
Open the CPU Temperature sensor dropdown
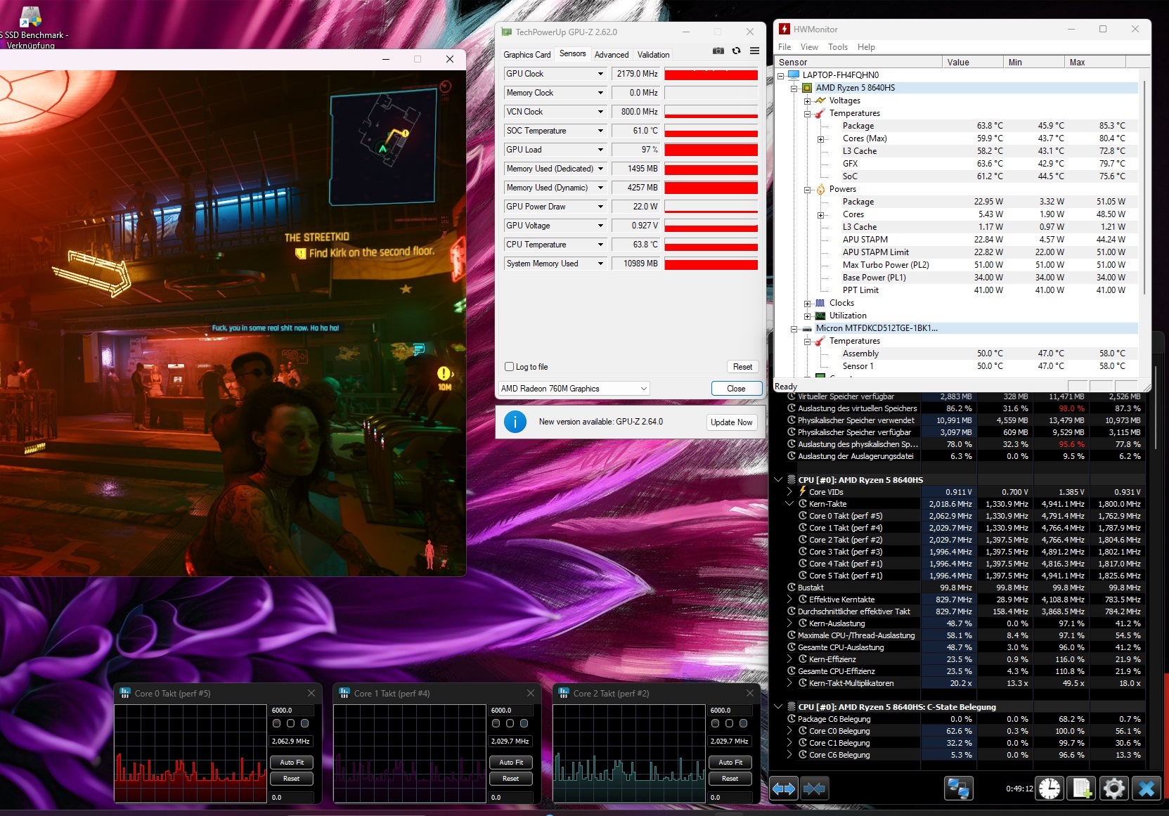pyautogui.click(x=600, y=245)
